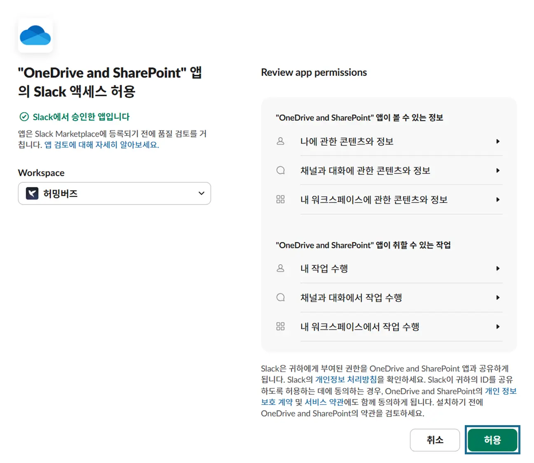This screenshot has width=534, height=463.
Task: Expand the 내 워크스페이스에서 작업 수행 arrow
Action: point(498,327)
